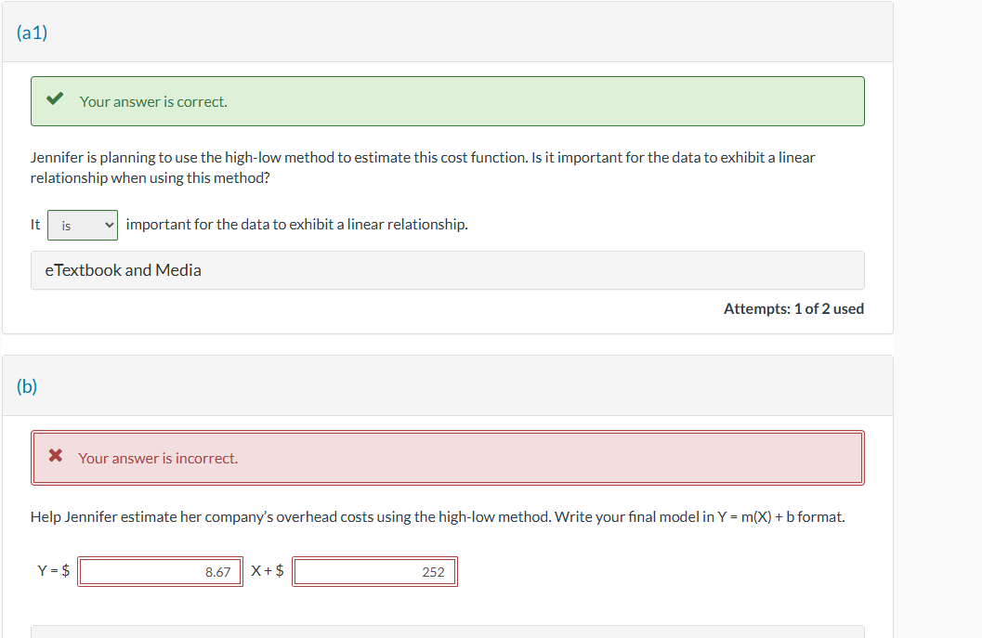The image size is (982, 638).
Task: Click the Your answer is incorrect banner
Action: tap(449, 457)
